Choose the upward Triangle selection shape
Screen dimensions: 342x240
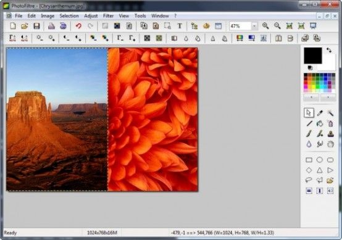click(x=320, y=170)
